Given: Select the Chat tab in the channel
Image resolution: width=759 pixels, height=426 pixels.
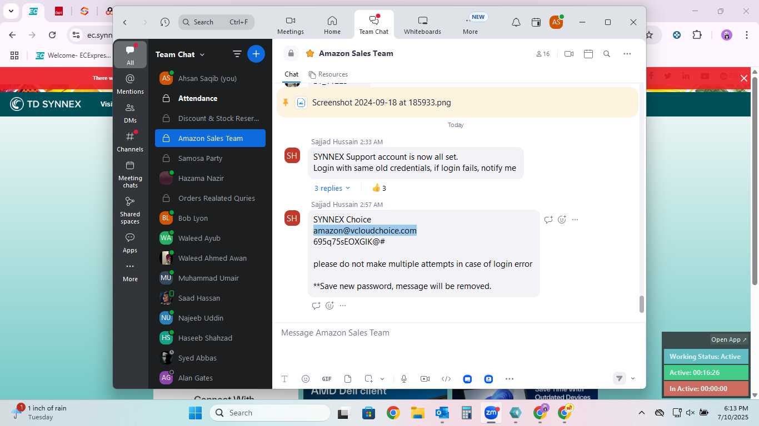Looking at the screenshot, I should tap(291, 74).
